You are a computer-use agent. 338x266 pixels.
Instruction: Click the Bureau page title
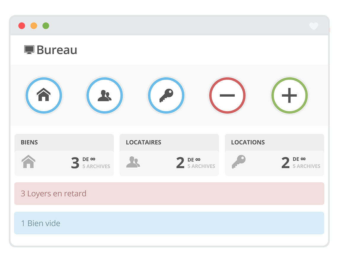click(x=57, y=50)
